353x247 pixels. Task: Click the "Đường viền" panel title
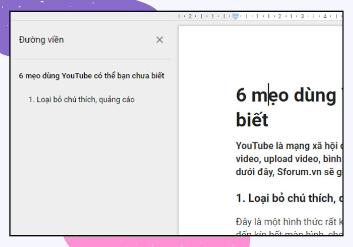(x=41, y=40)
